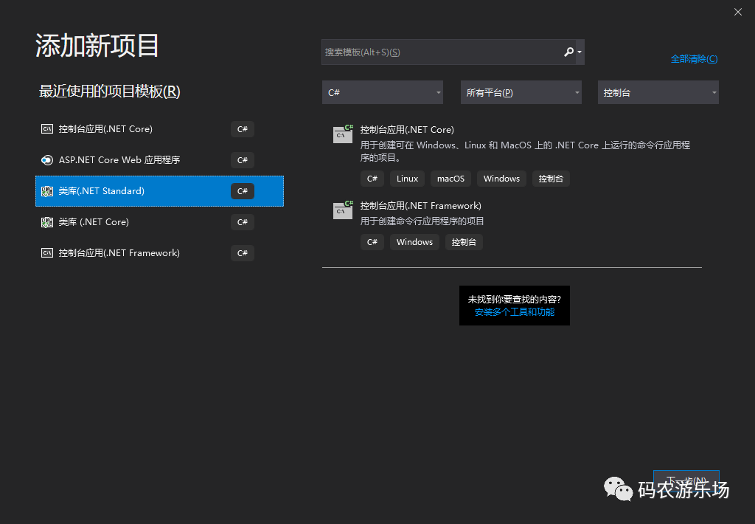The width and height of the screenshot is (755, 524).
Task: Click the .NET Framework console result icon
Action: (x=343, y=210)
